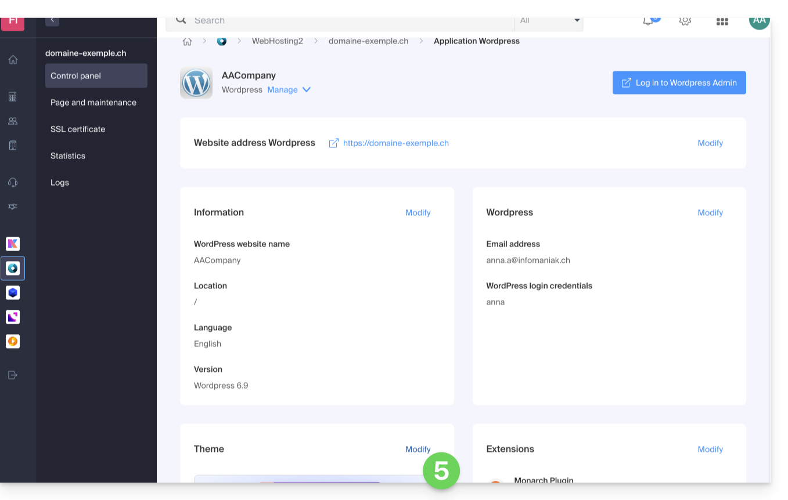
Task: Click the home icon in breadcrumb
Action: [x=187, y=41]
